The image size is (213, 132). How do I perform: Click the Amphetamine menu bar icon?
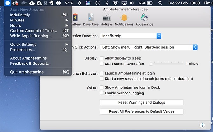pyautogui.click(x=8, y=3)
